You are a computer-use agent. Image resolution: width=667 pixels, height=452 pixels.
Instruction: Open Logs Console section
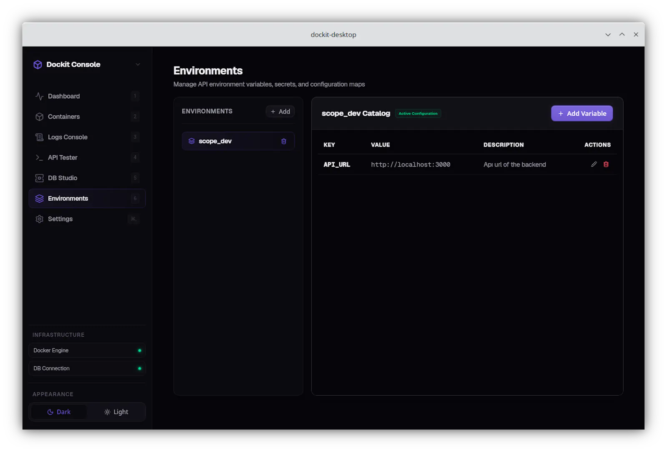click(x=87, y=137)
